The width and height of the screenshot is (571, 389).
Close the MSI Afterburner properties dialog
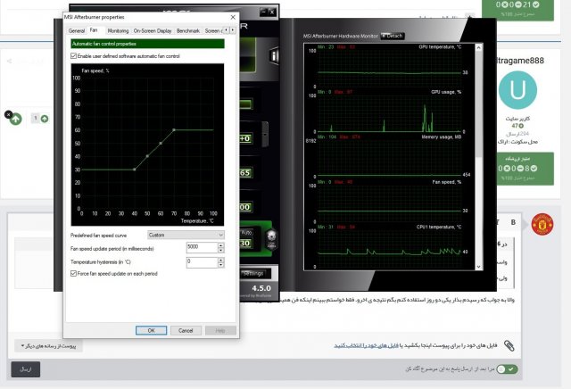tap(233, 17)
